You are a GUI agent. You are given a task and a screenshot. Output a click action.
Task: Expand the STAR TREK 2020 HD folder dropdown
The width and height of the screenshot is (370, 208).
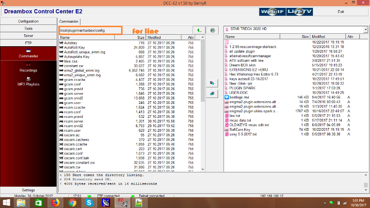(x=365, y=30)
